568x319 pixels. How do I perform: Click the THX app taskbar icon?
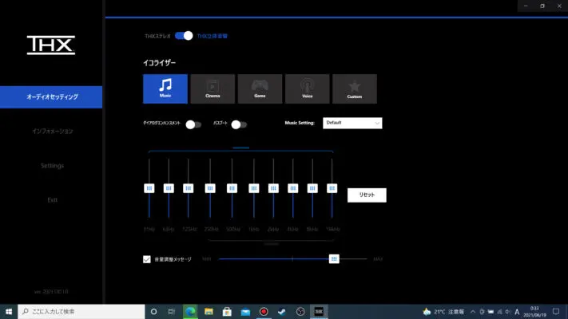pos(319,311)
